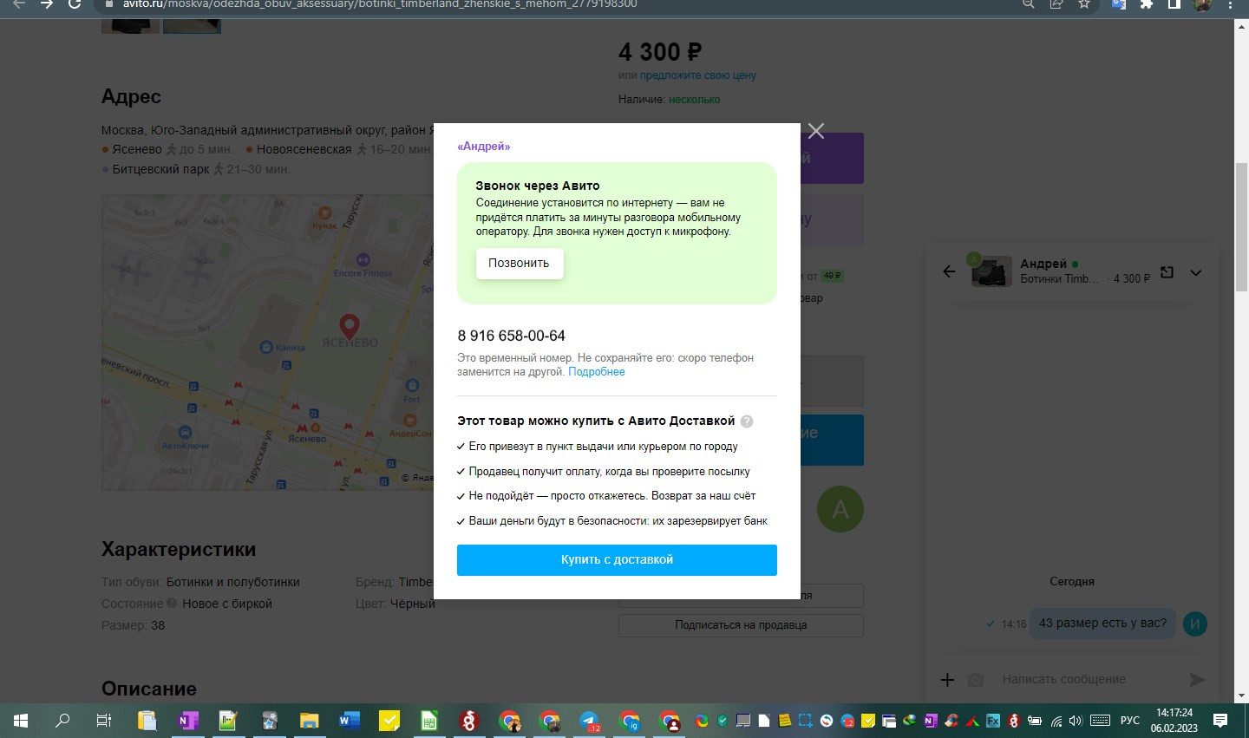1249x738 pixels.
Task: Open help question mark near Авито Доставка
Action: (747, 421)
